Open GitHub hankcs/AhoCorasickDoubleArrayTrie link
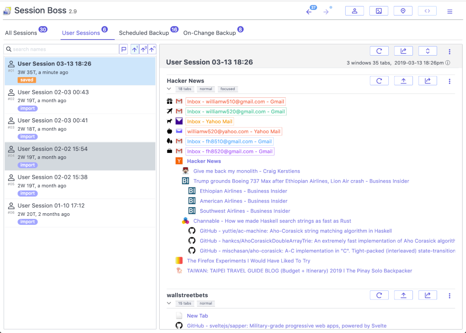 click(327, 241)
